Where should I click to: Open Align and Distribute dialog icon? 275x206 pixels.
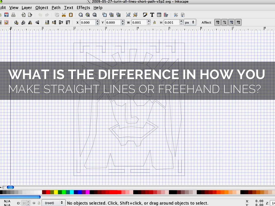tap(166, 15)
